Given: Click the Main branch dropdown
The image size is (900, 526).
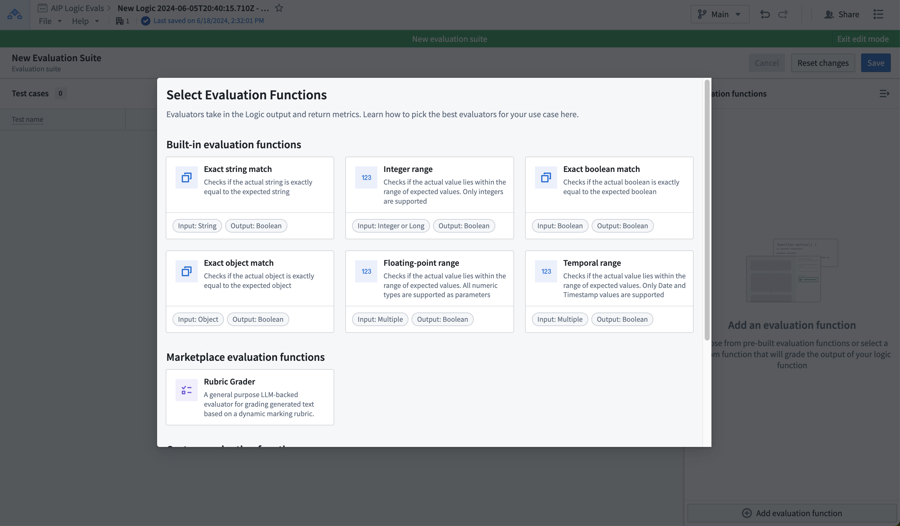Looking at the screenshot, I should click(x=720, y=14).
